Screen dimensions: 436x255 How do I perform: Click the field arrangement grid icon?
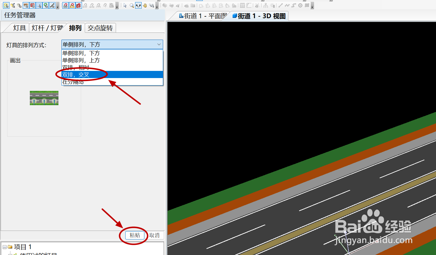point(307,5)
